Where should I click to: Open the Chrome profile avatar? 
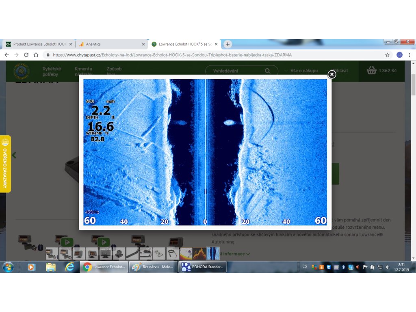(x=399, y=55)
